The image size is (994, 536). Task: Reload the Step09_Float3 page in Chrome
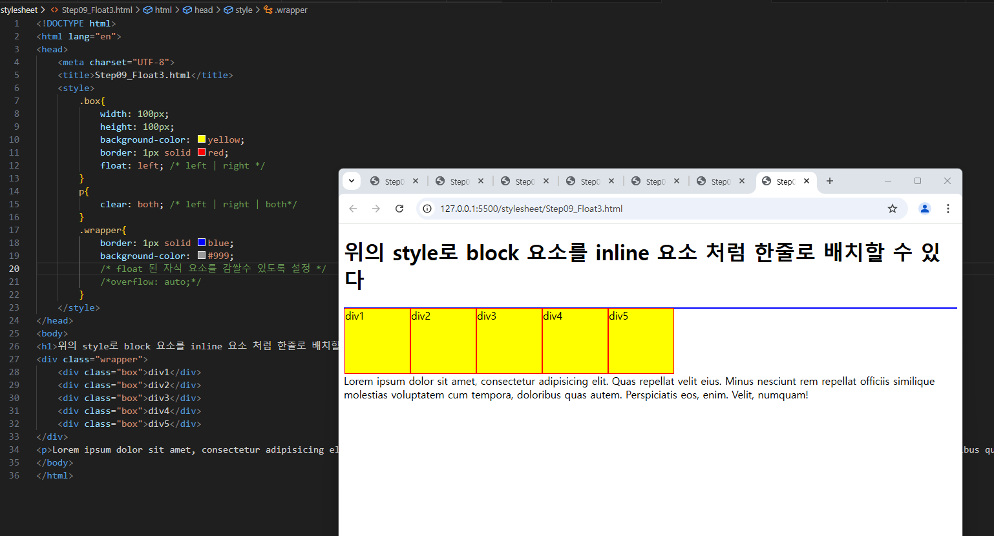point(399,209)
